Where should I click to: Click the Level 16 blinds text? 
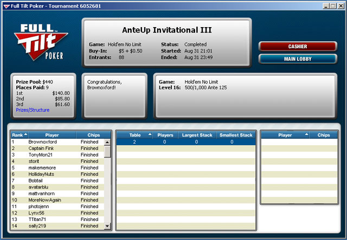coord(193,88)
